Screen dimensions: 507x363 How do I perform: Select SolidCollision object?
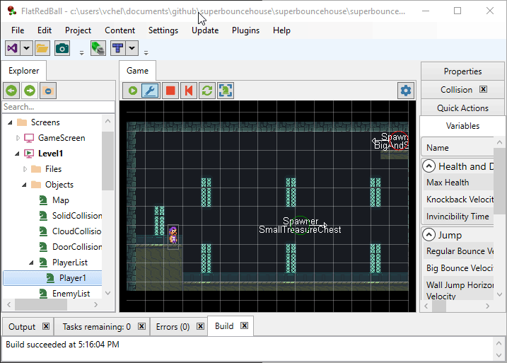[x=77, y=216]
